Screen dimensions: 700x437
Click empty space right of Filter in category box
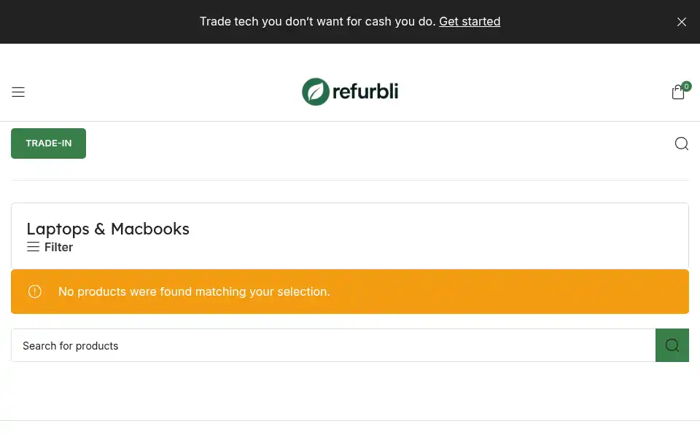pos(379,247)
